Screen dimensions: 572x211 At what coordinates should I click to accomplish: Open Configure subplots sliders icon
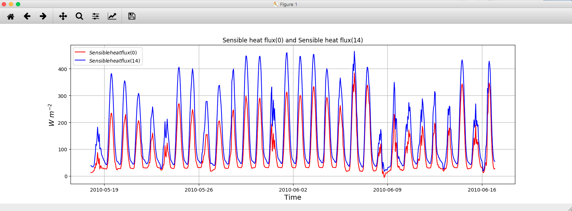click(96, 16)
